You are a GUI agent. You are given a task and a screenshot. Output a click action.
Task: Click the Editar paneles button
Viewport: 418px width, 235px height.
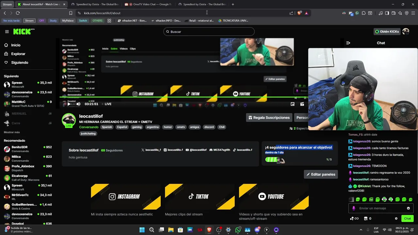click(x=321, y=174)
